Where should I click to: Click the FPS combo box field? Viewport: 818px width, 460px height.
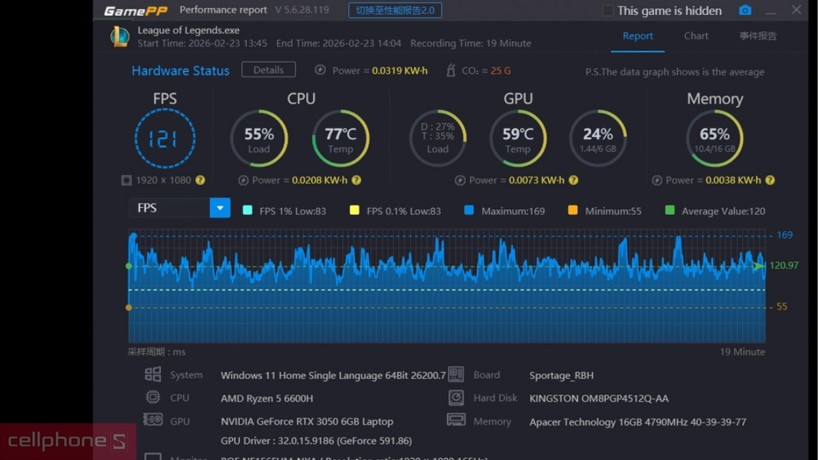pos(169,208)
